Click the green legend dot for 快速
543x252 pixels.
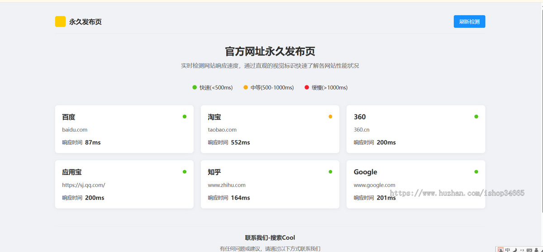(x=195, y=87)
